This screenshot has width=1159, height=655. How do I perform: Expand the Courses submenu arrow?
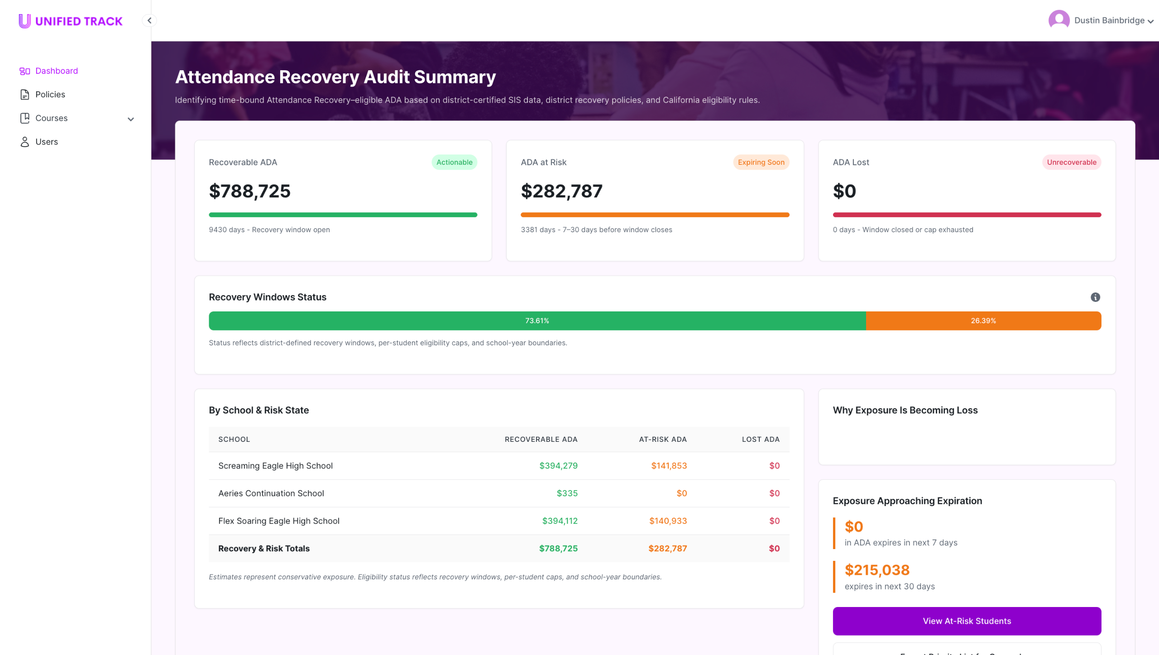pyautogui.click(x=131, y=119)
